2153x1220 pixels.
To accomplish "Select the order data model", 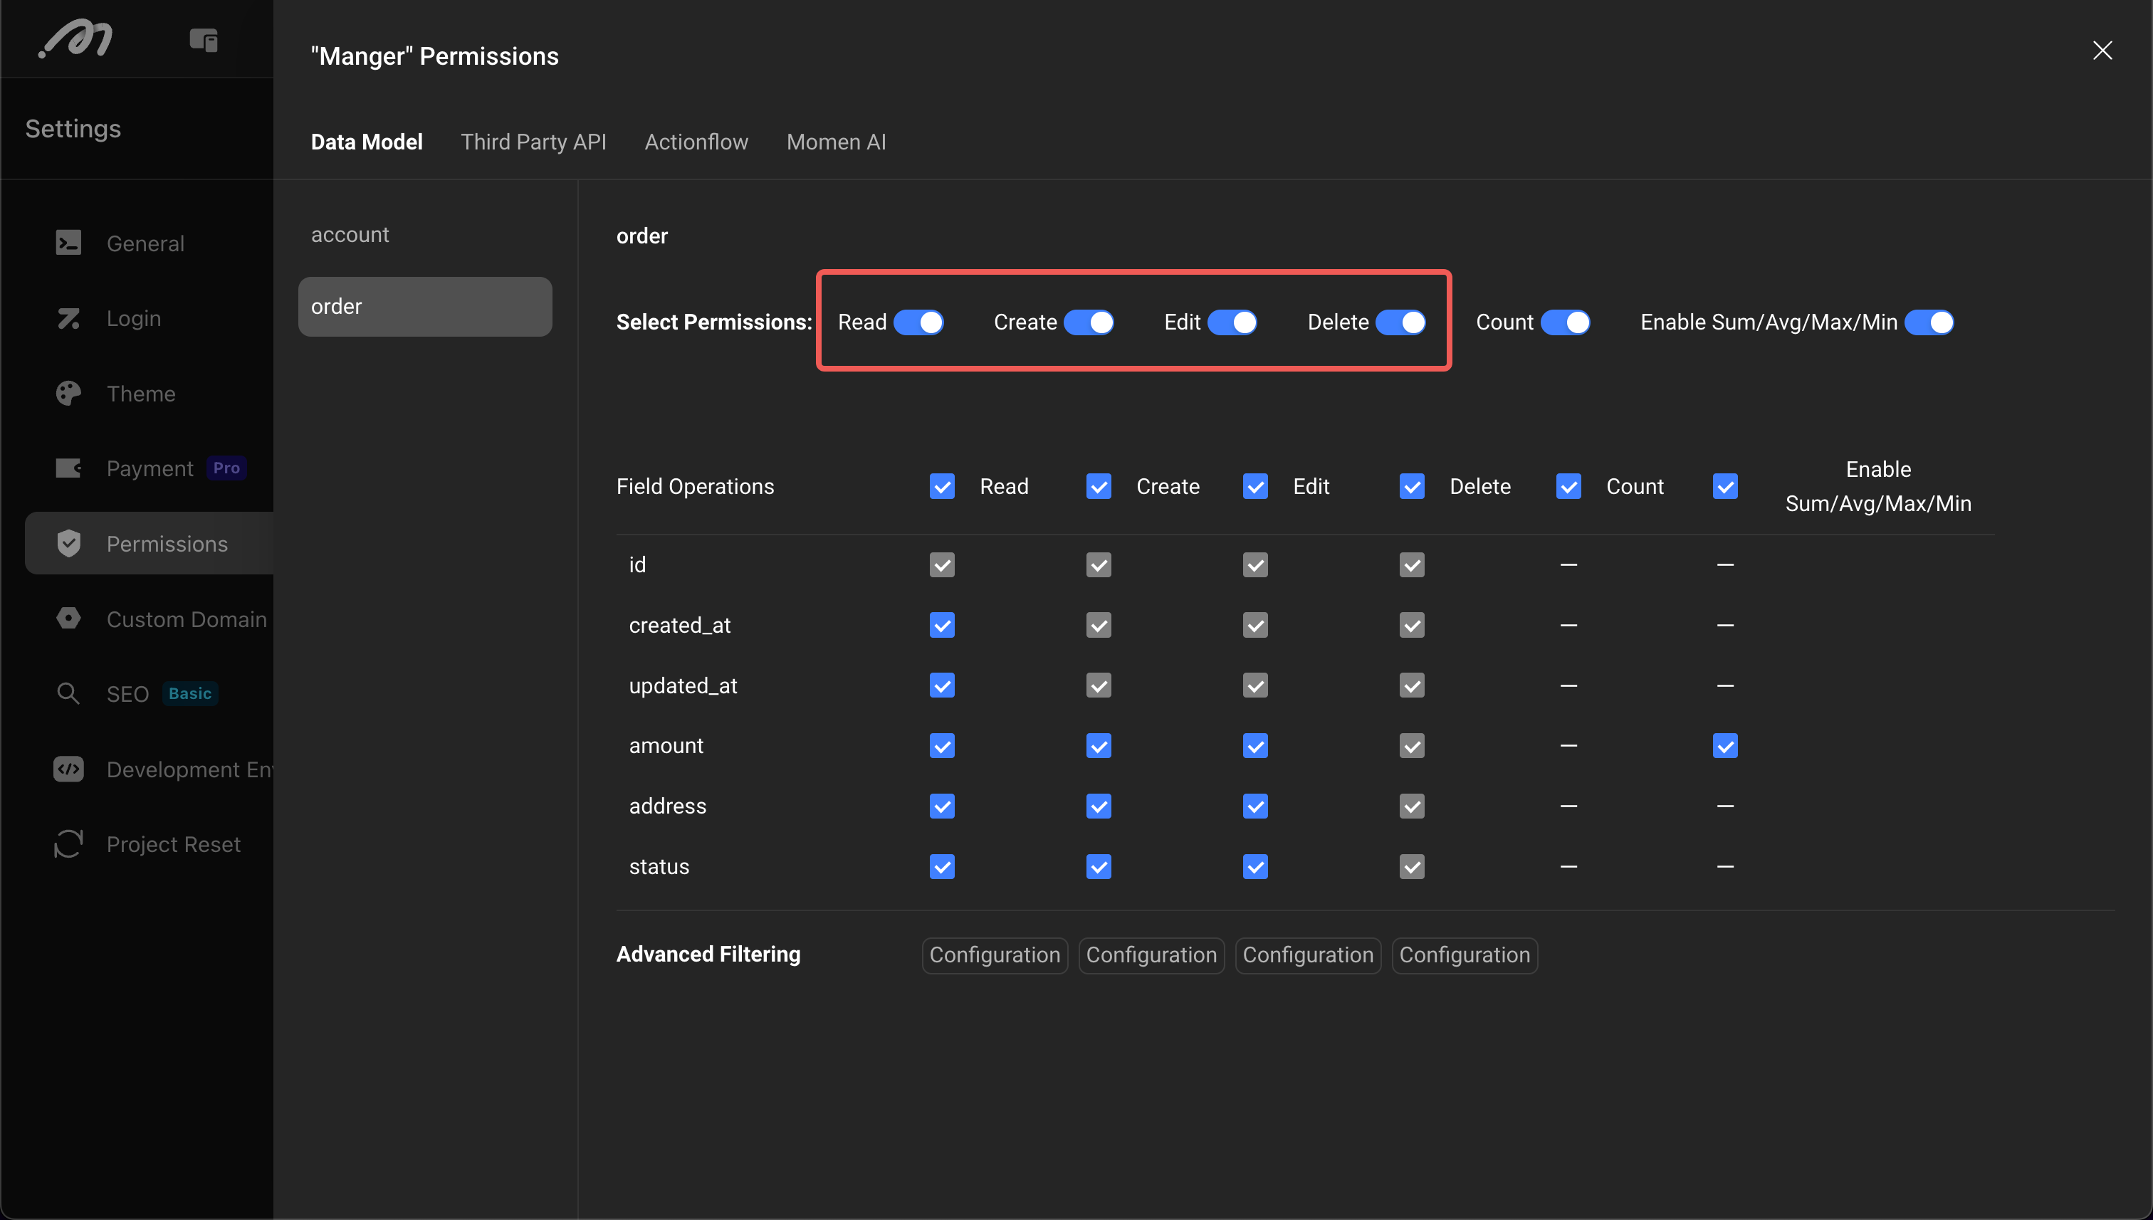I will tap(425, 307).
